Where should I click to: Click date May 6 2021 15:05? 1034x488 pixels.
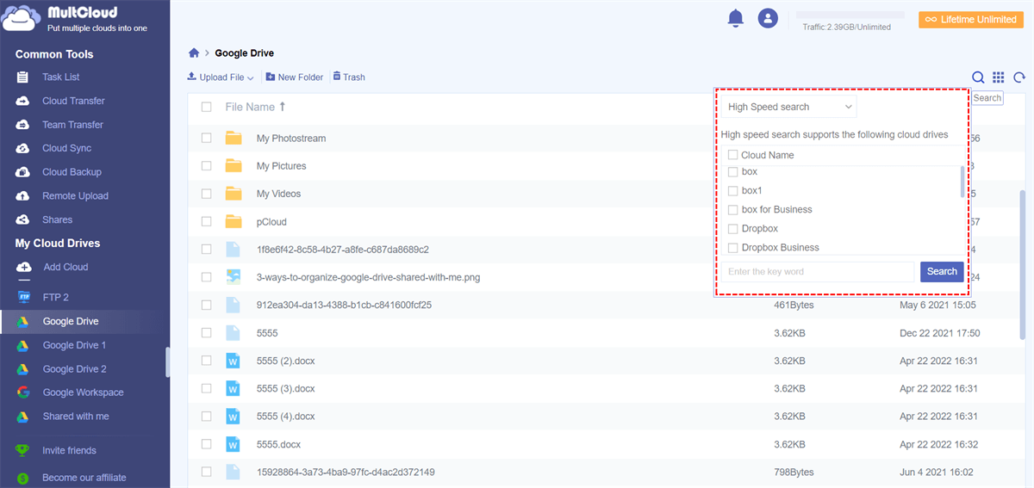pyautogui.click(x=937, y=305)
